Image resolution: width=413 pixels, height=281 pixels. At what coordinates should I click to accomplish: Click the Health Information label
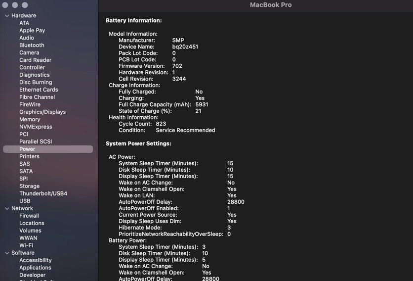(133, 117)
